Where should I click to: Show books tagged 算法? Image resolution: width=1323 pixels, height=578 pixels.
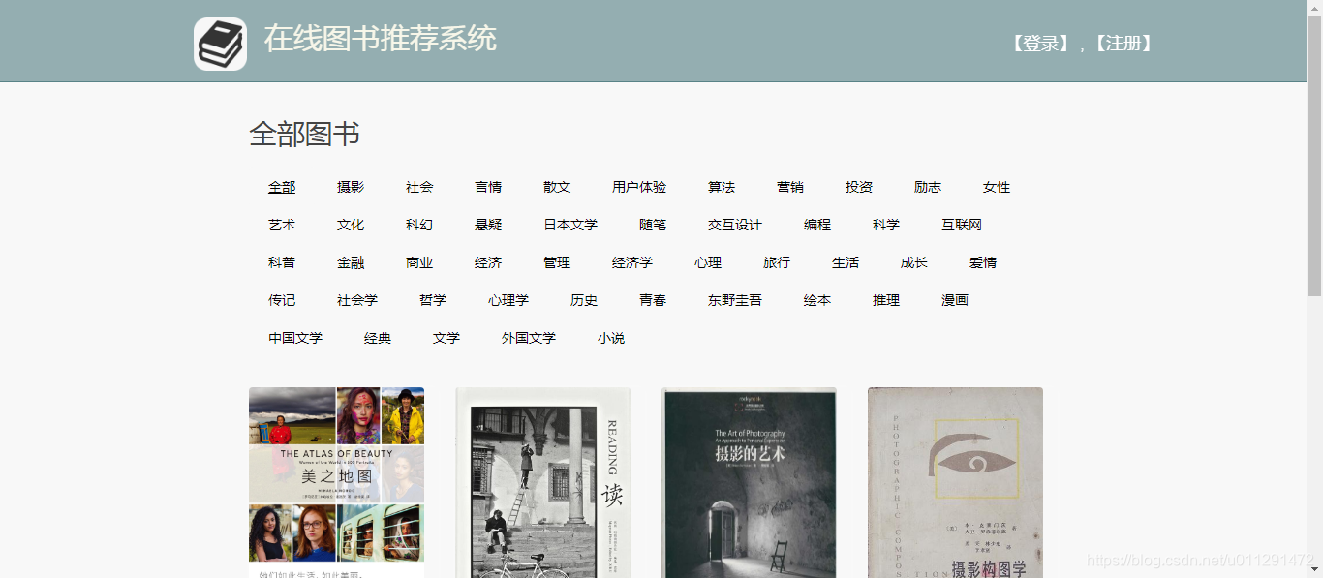pyautogui.click(x=722, y=187)
